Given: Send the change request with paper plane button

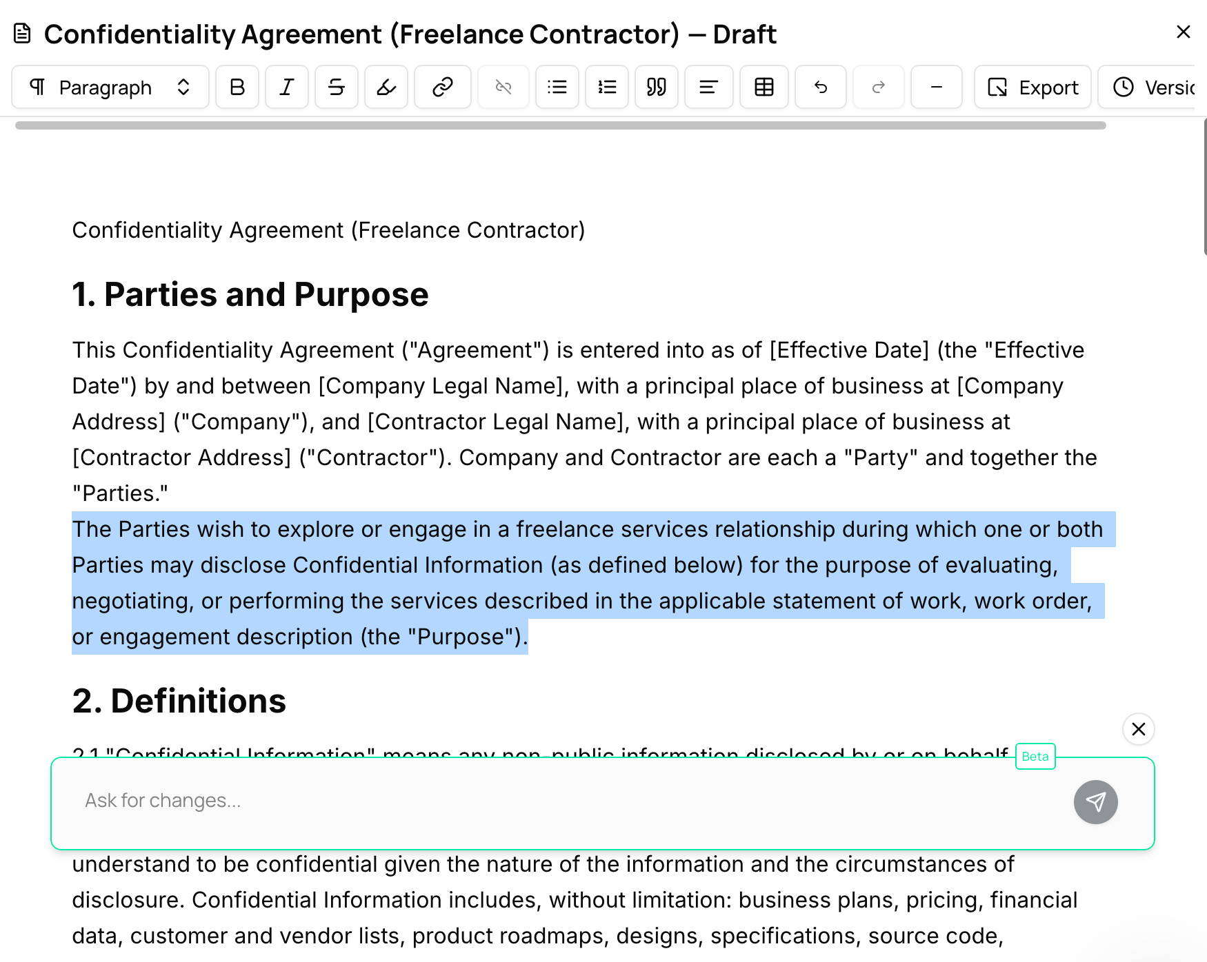Looking at the screenshot, I should 1095,802.
